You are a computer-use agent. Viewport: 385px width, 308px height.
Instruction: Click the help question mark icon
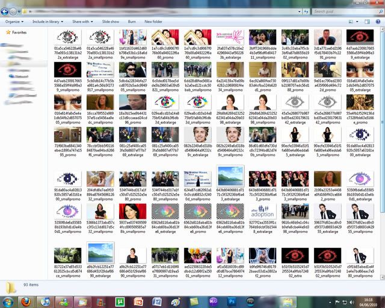(x=377, y=22)
